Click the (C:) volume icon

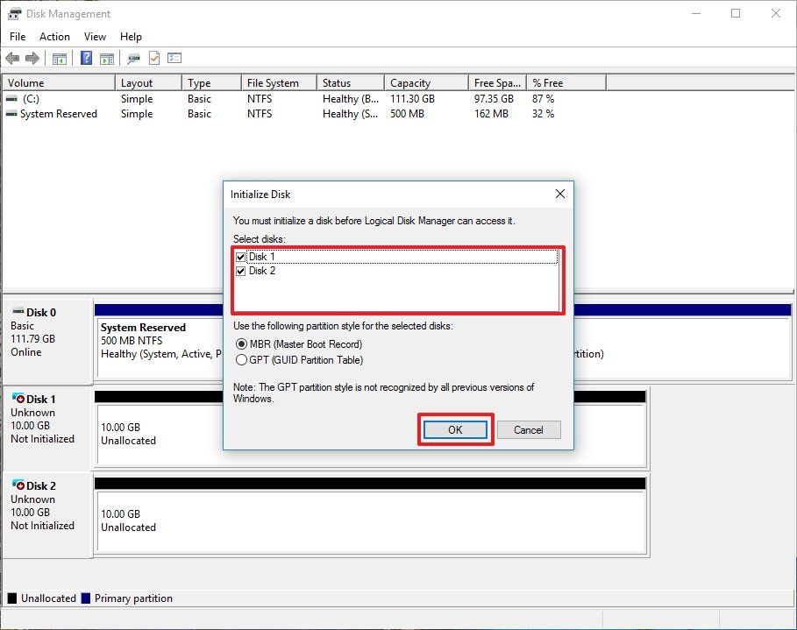(10, 99)
